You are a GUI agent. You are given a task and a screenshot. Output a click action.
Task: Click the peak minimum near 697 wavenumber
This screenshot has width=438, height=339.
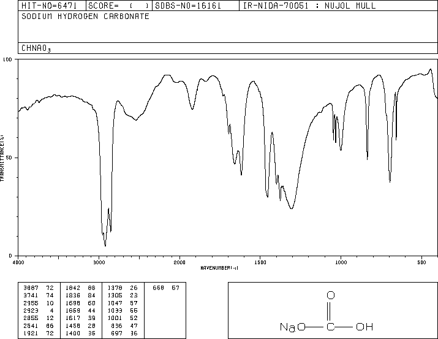pos(390,181)
